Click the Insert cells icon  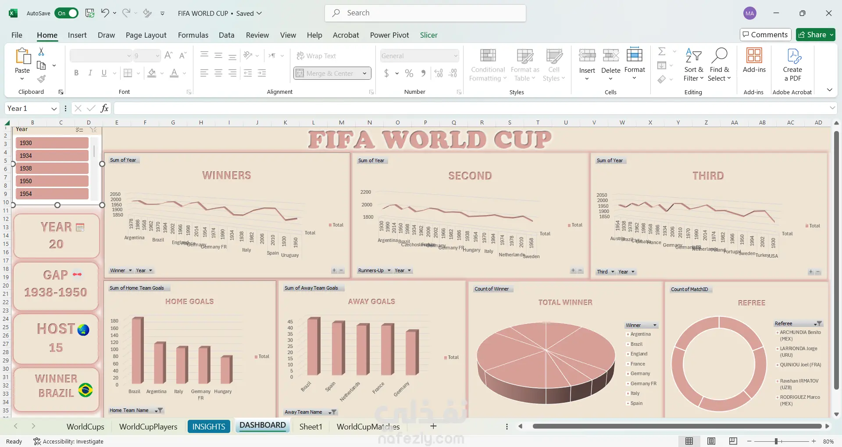tap(587, 56)
